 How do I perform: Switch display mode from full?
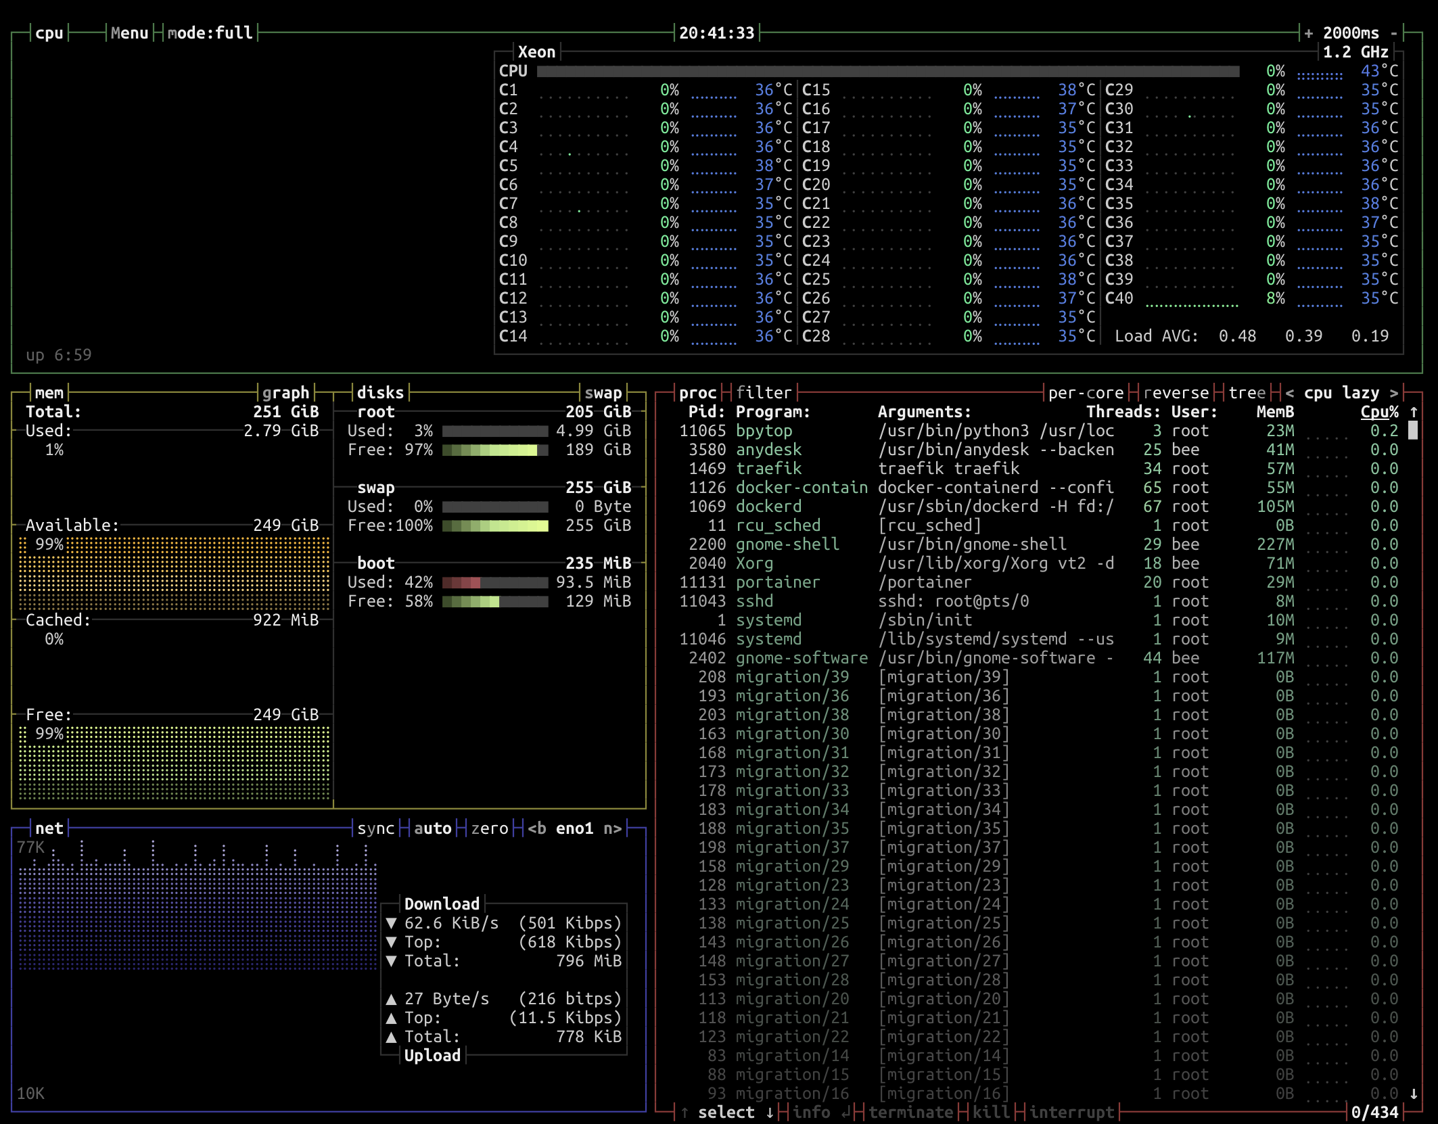[210, 32]
